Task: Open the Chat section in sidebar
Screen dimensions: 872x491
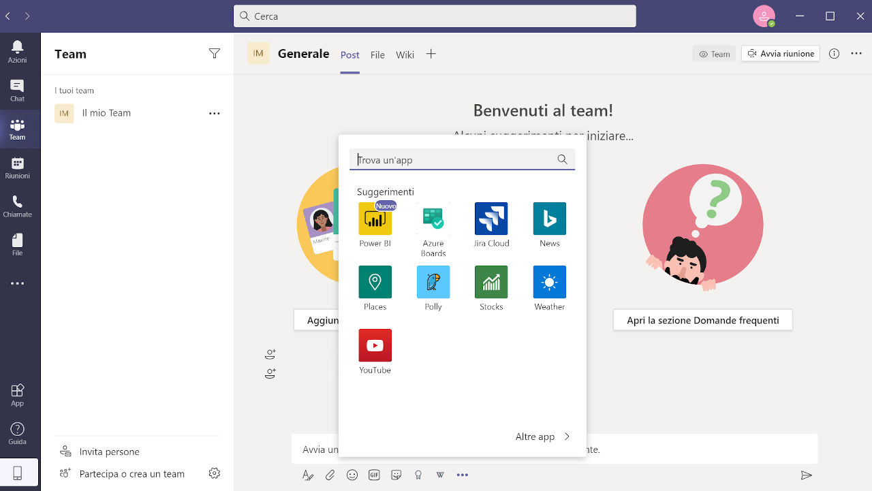Action: pyautogui.click(x=18, y=90)
